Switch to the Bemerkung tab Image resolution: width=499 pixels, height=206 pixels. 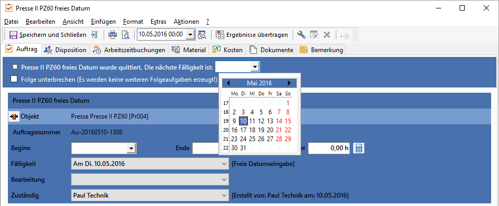(321, 50)
